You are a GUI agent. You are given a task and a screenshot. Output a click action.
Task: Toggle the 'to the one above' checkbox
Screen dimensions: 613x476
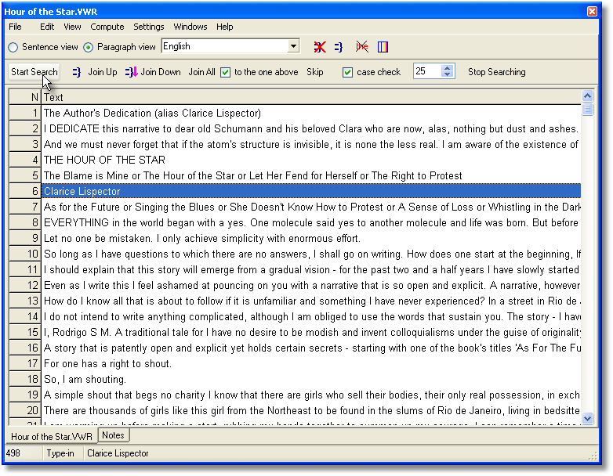(226, 72)
